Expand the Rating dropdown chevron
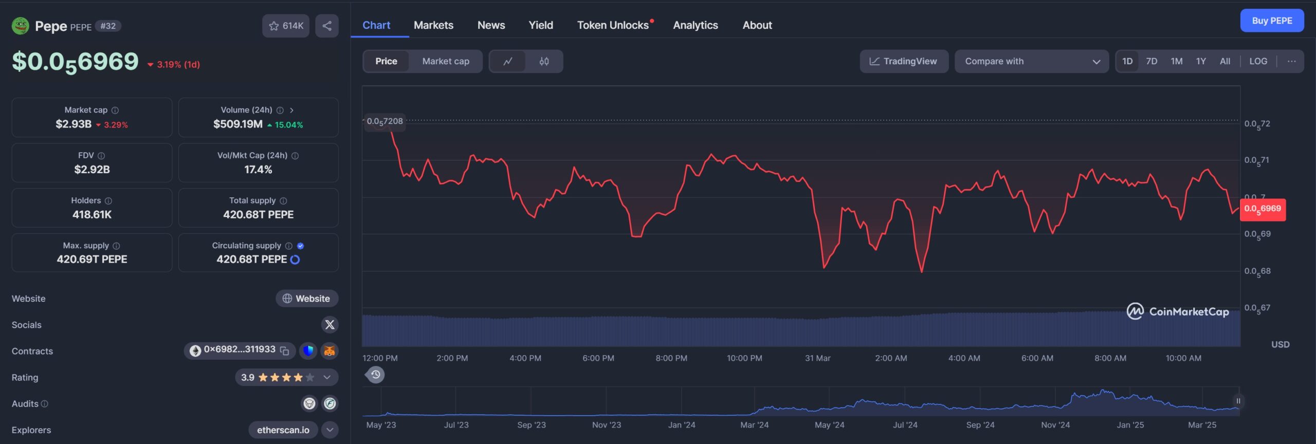Image resolution: width=1316 pixels, height=444 pixels. click(327, 377)
